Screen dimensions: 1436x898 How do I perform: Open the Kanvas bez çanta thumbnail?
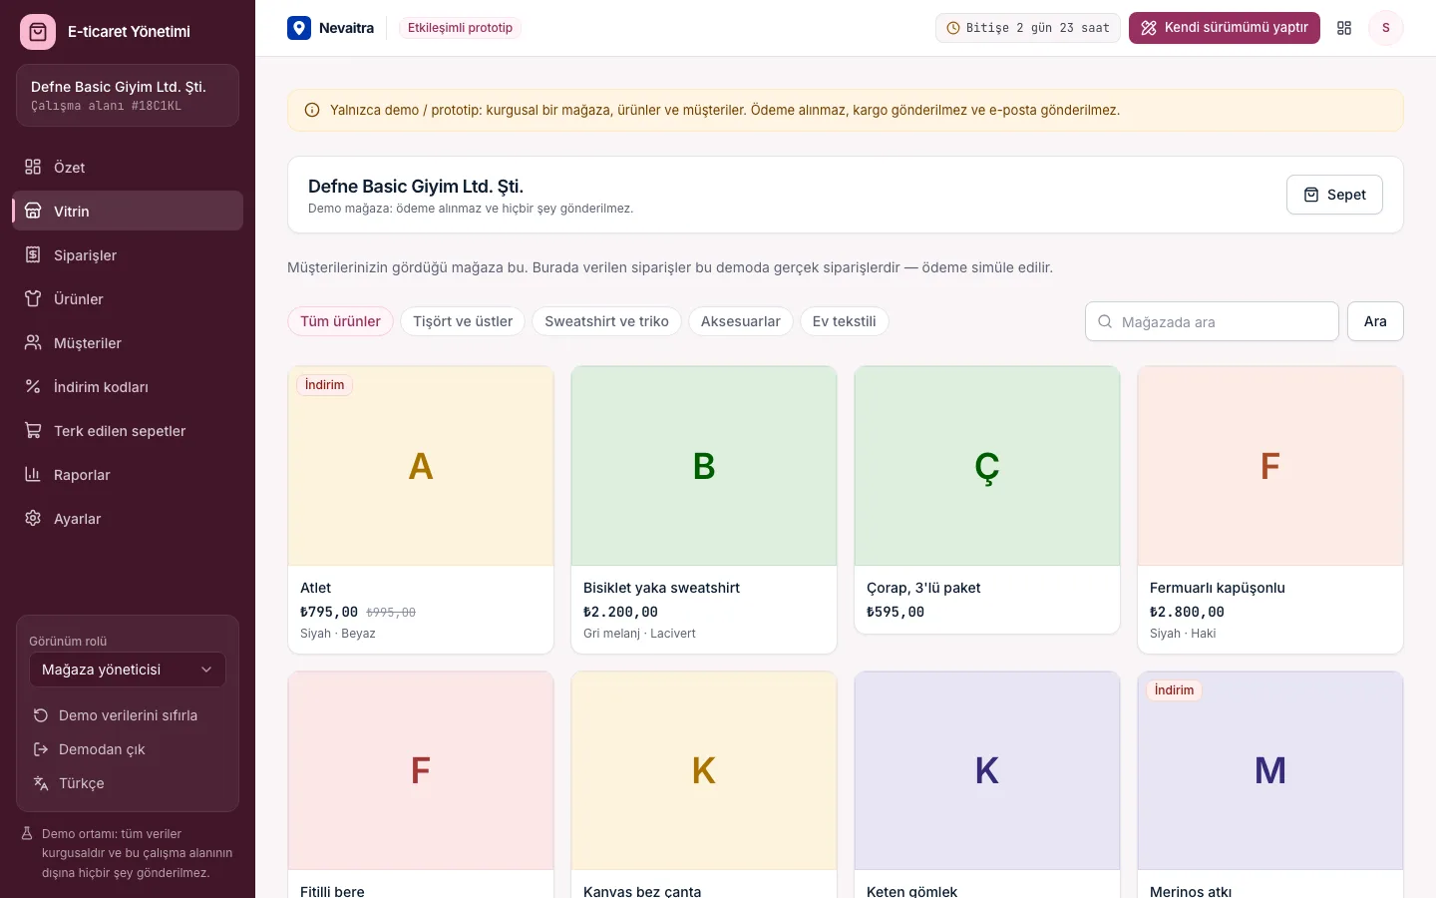point(704,770)
